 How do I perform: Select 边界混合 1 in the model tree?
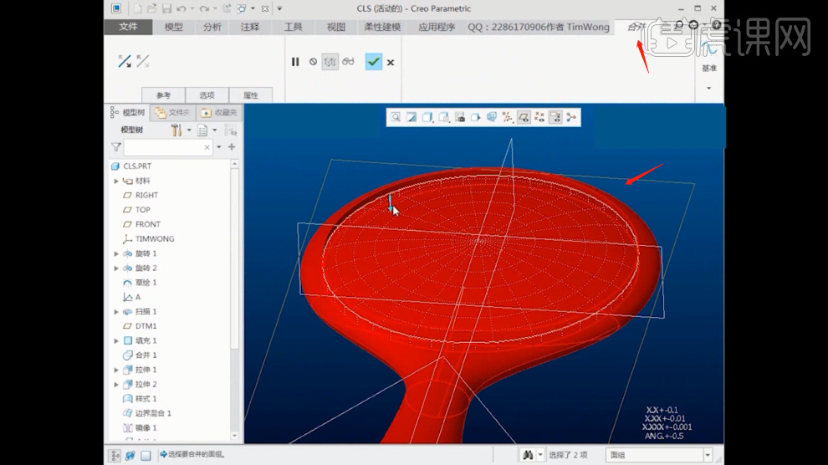click(152, 413)
